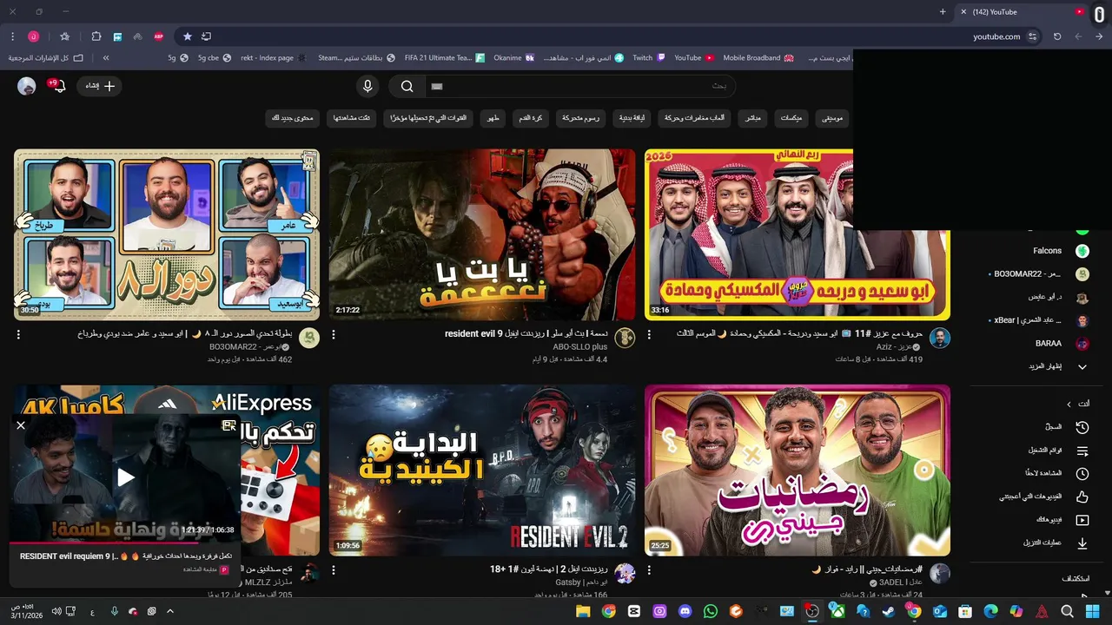Open the Your videos (فيديوهاتك) sidebar item
Image resolution: width=1112 pixels, height=625 pixels.
point(1062,520)
